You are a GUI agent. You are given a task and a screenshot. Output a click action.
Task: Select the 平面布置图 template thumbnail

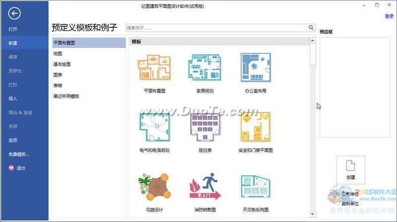[154, 68]
